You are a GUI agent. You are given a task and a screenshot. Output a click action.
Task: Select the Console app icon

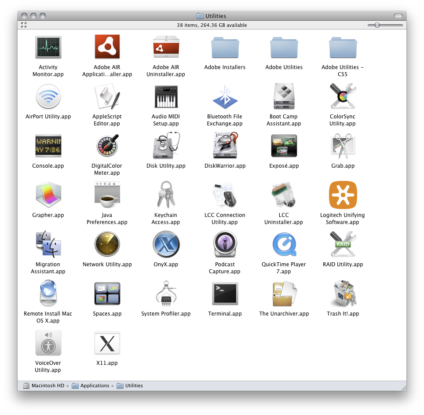click(48, 146)
